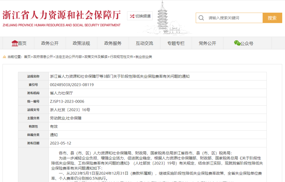285x182 pixels.
Task: Open the 专题专栏 nav item
Action: point(176,43)
